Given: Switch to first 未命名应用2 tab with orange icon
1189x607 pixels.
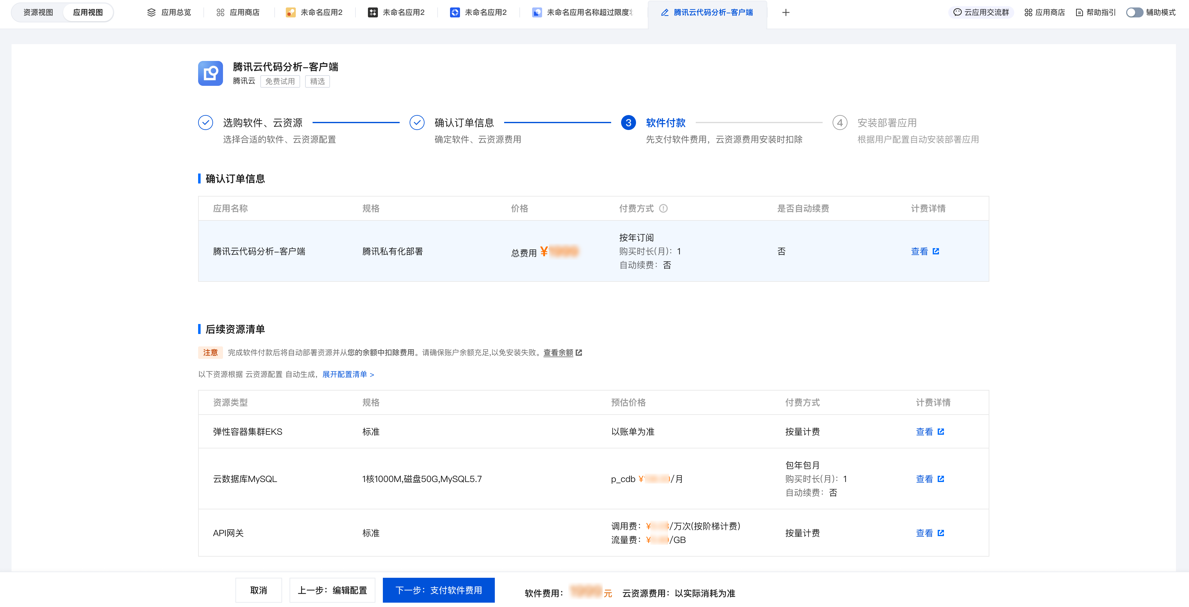Looking at the screenshot, I should (x=314, y=12).
